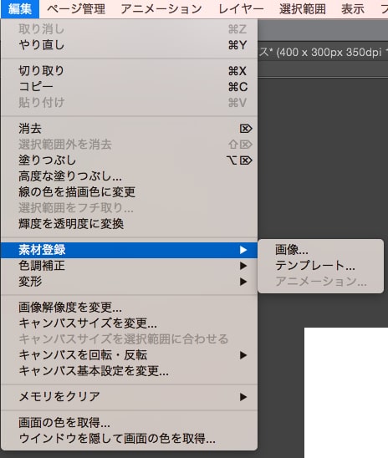The width and height of the screenshot is (388, 458).
Task: Open キャンバスサイズを変更... dialog
Action: pos(129,323)
